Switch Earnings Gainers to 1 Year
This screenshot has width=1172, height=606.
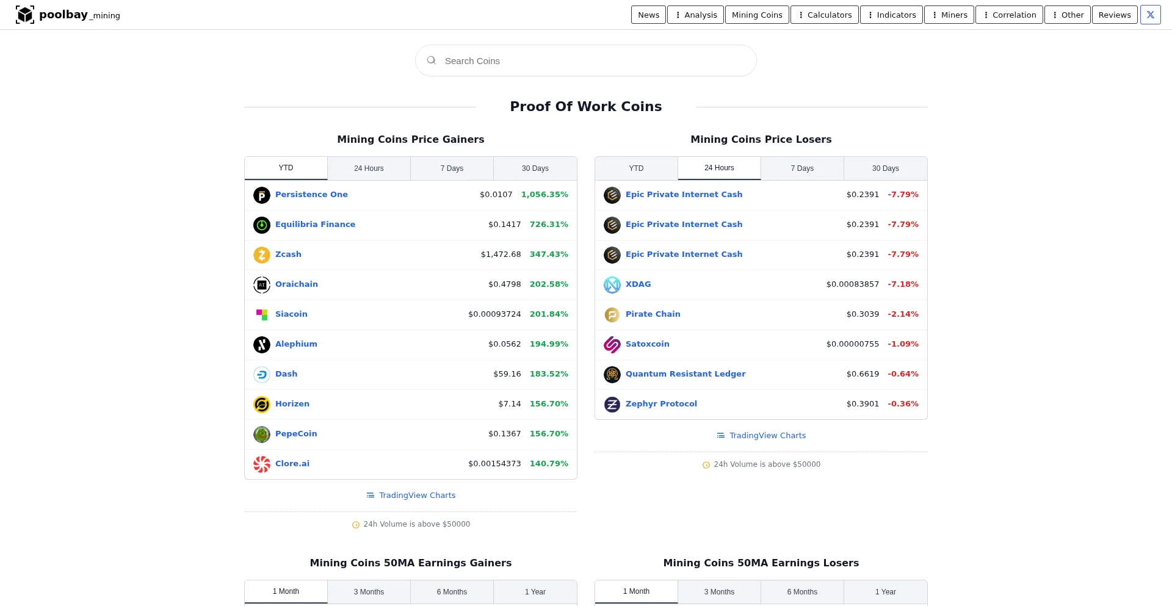[x=535, y=592]
